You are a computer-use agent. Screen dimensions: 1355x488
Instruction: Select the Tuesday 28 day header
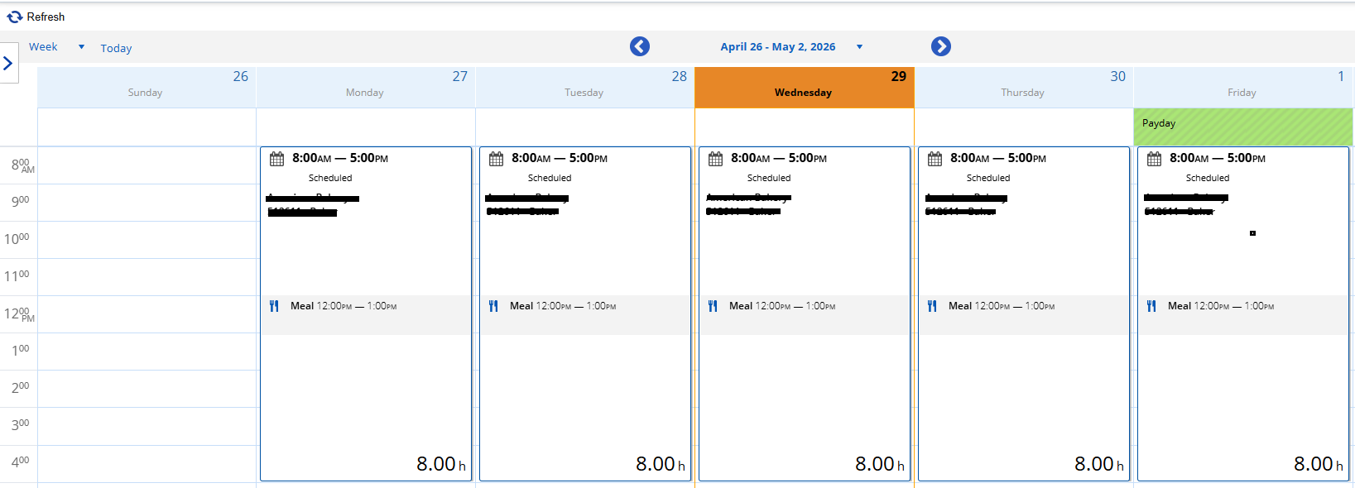click(585, 87)
